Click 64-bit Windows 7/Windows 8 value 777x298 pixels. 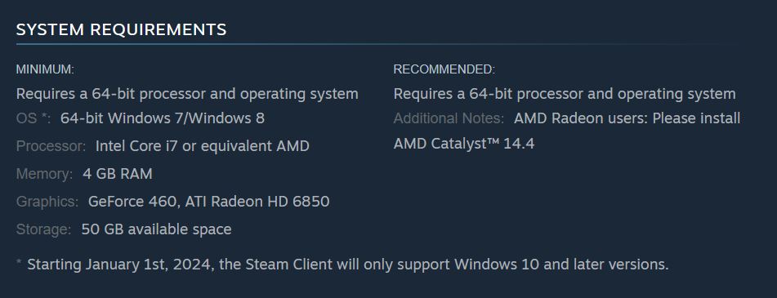(x=163, y=118)
